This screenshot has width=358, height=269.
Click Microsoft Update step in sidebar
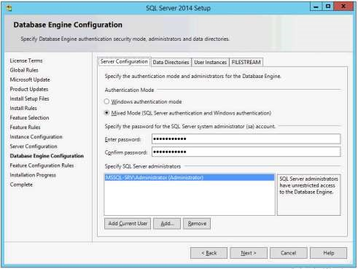pos(30,79)
